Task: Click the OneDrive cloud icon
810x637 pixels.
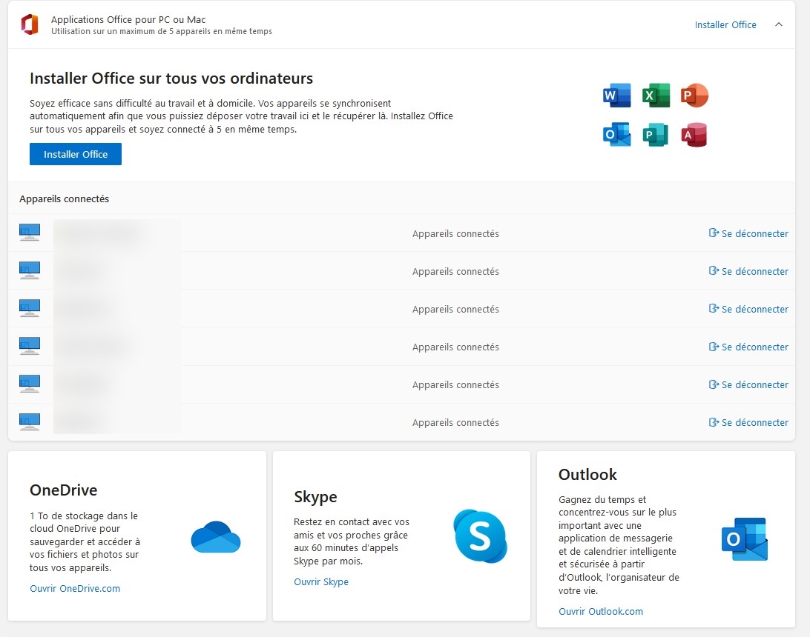Action: point(216,537)
